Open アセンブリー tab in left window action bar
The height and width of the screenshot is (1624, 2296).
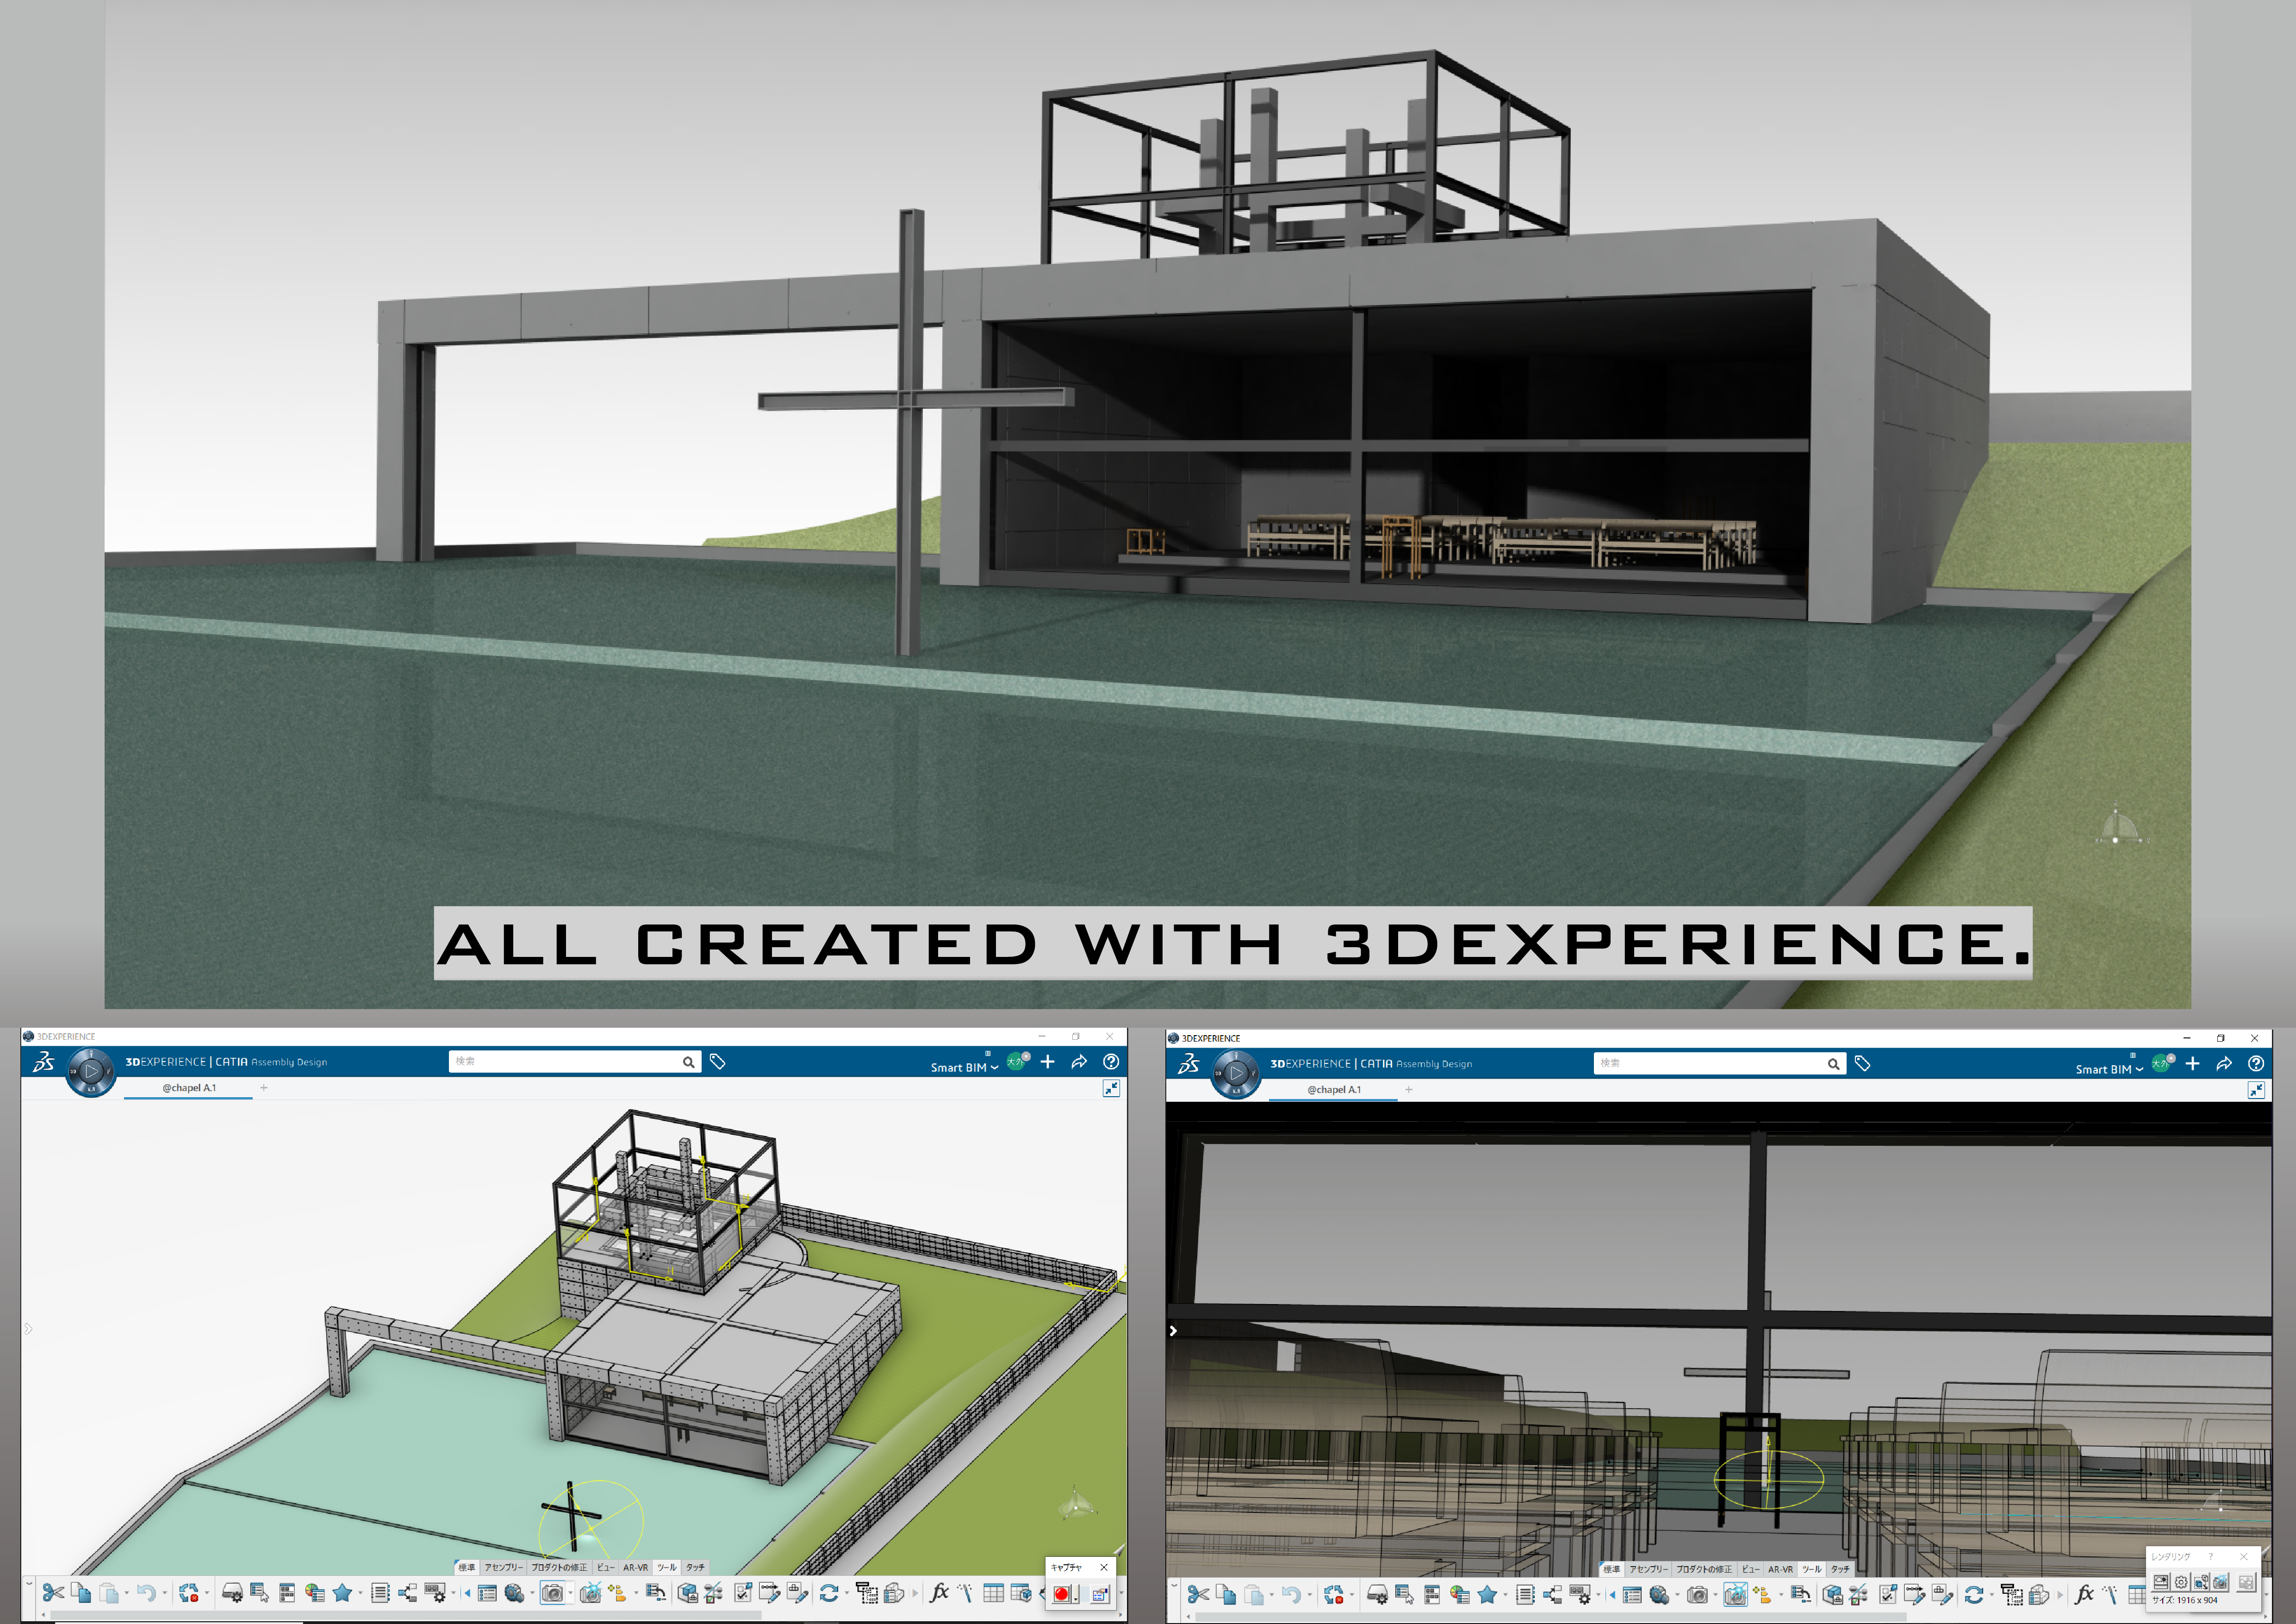[x=503, y=1568]
